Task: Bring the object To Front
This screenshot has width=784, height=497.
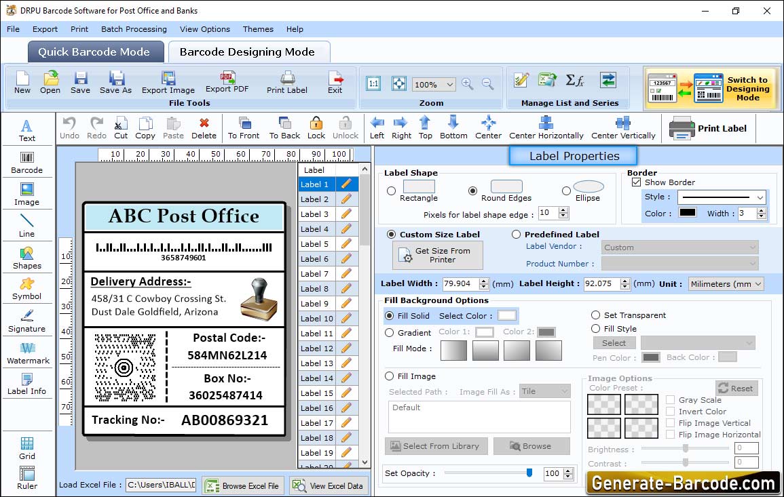Action: (244, 128)
